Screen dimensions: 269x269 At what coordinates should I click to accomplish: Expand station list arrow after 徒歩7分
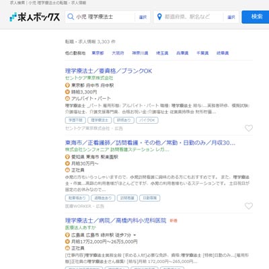pos(134,235)
